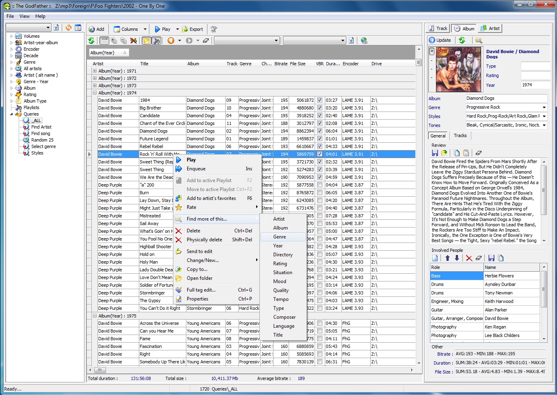The height and width of the screenshot is (395, 557).
Task: Open the Styles dropdown in the Album panel
Action: (544, 116)
